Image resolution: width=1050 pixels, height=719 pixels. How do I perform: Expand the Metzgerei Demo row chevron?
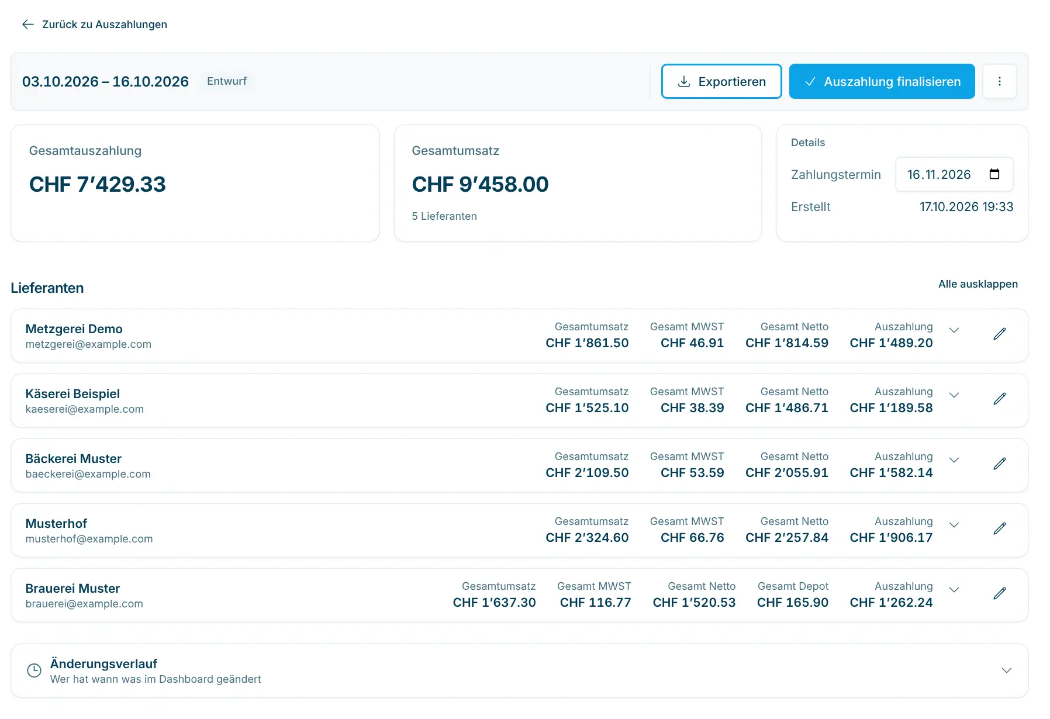[x=954, y=330]
